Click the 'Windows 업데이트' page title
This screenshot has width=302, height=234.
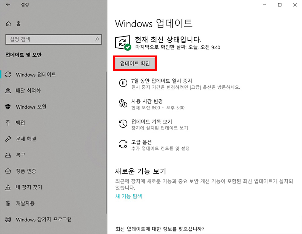click(154, 24)
